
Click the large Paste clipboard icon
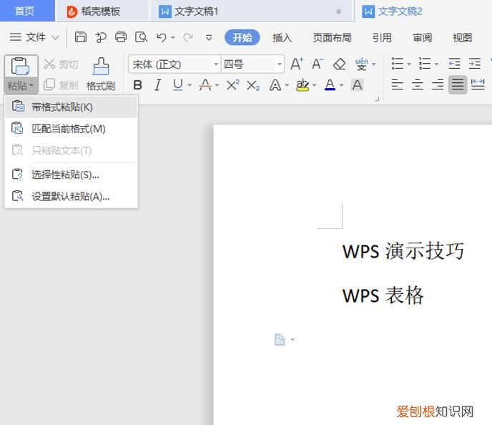[x=20, y=67]
